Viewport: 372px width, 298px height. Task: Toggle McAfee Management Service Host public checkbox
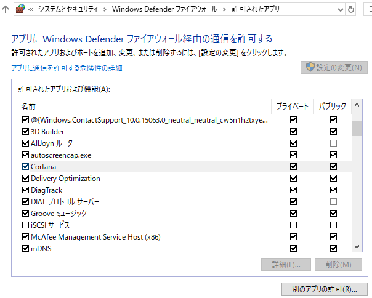pos(333,236)
